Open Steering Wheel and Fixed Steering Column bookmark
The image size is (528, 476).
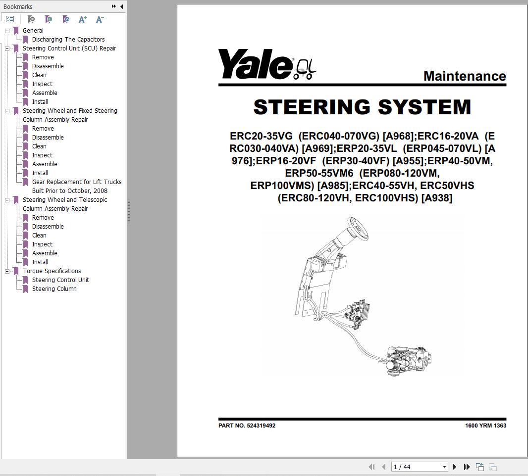(70, 115)
